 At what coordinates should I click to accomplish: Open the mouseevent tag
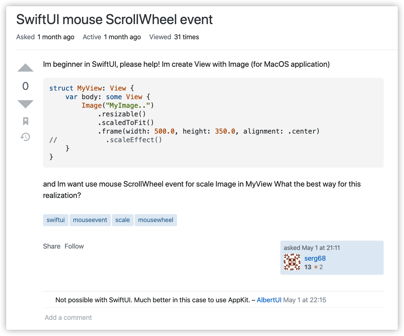pyautogui.click(x=90, y=220)
